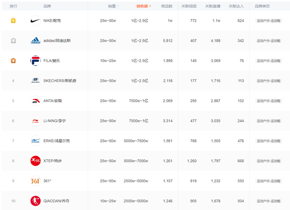Screen dimensions: 290x210
Task: Click QIAODAN related videos value 905
Action: [x=193, y=201]
